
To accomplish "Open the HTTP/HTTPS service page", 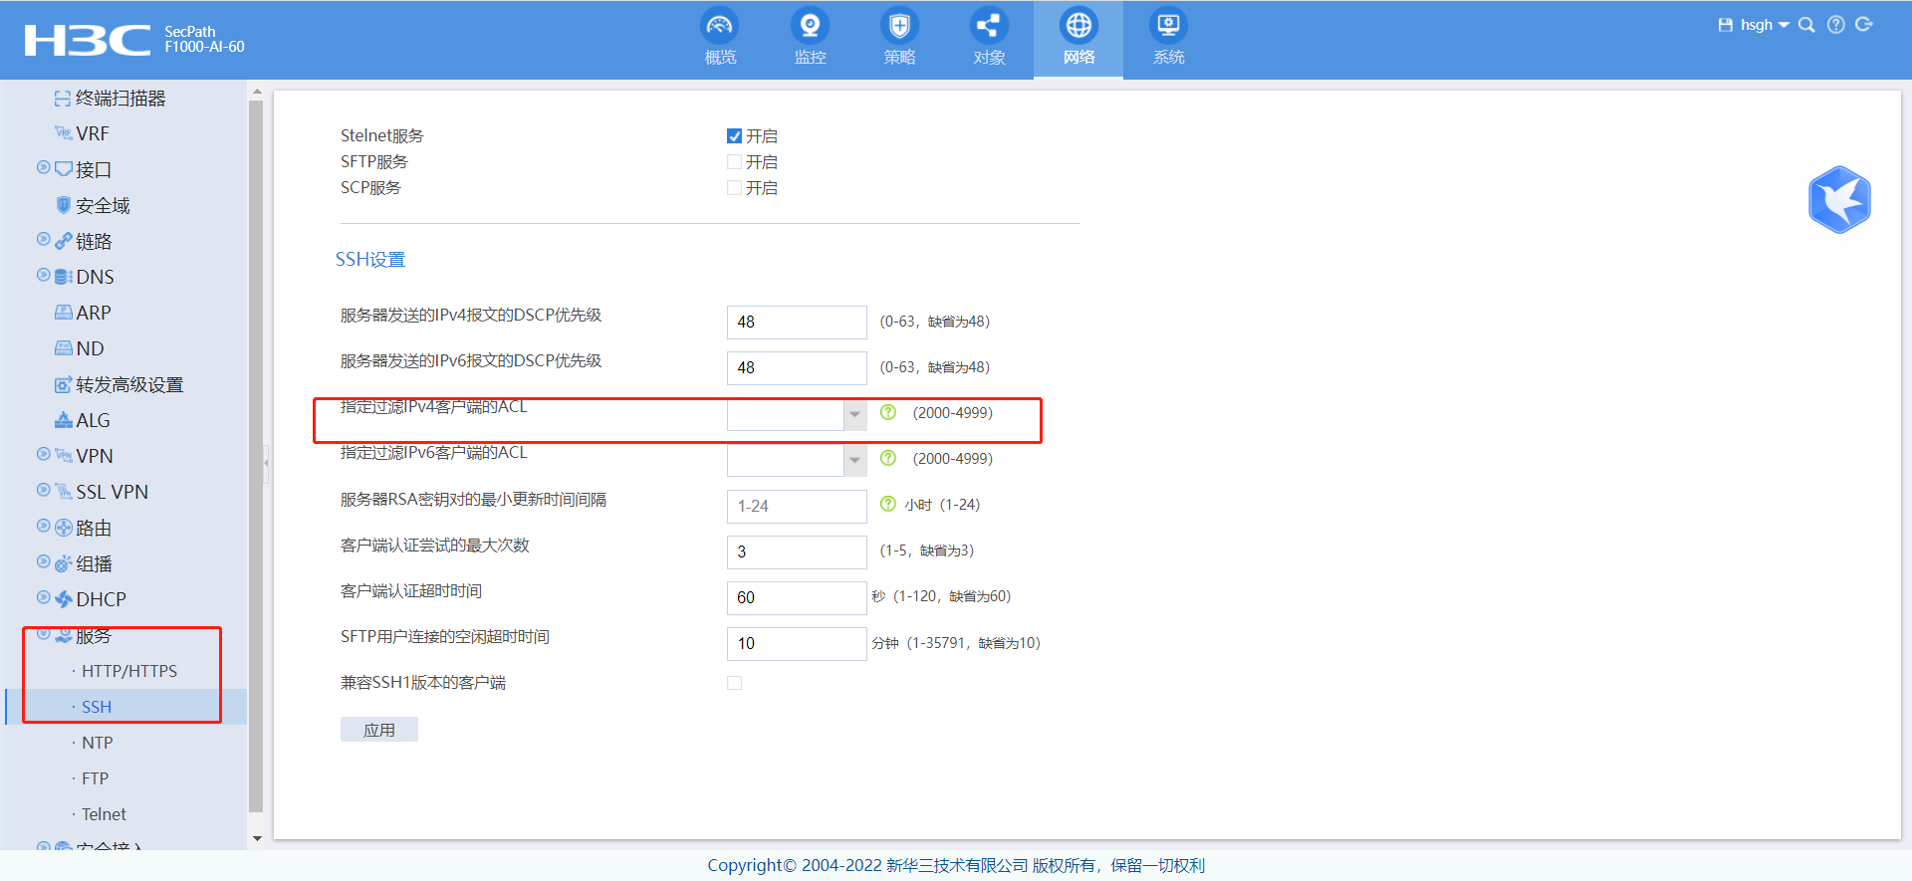I will 129,672.
